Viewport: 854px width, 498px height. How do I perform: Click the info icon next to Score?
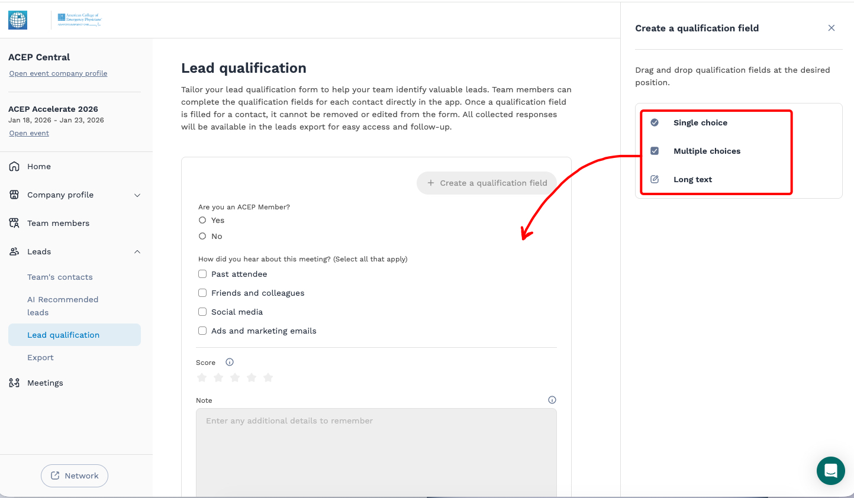[229, 362]
